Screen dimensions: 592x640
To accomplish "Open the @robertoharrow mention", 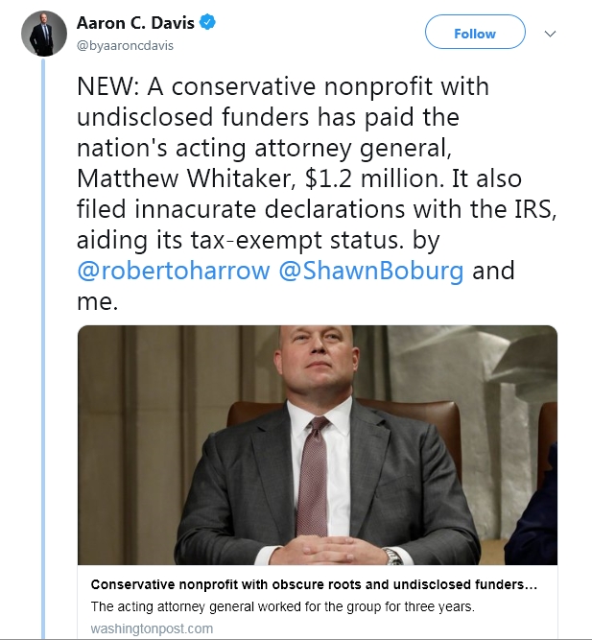I will click(173, 271).
